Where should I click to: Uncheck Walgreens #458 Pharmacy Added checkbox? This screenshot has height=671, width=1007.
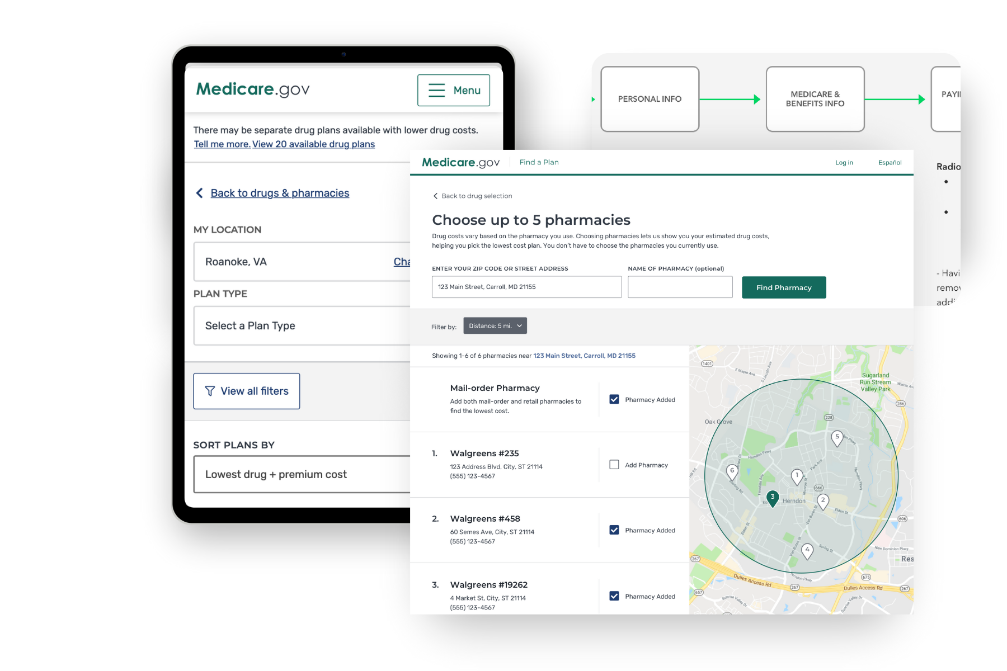(614, 530)
